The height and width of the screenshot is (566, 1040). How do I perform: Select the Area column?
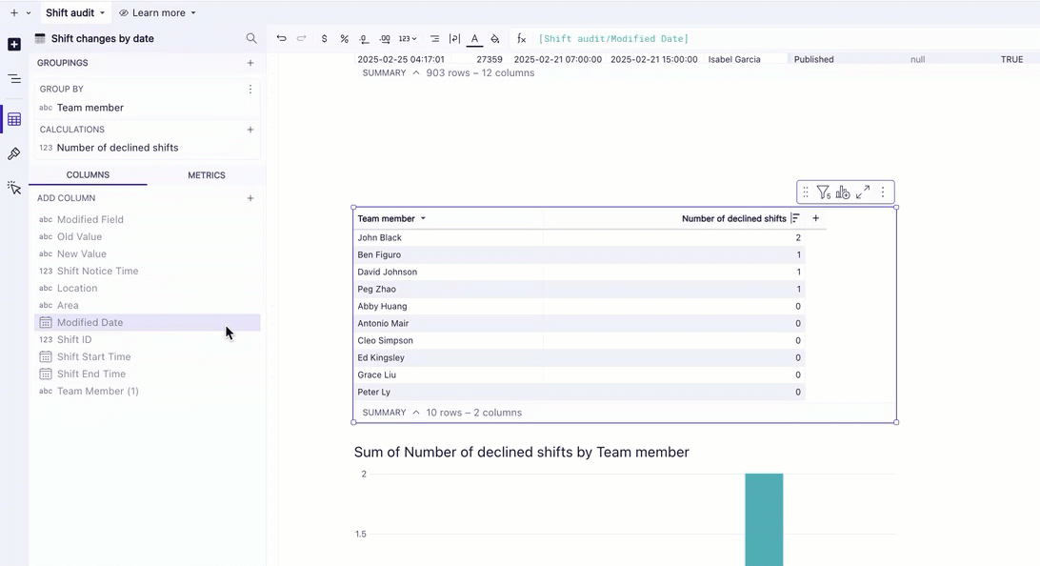point(148,305)
